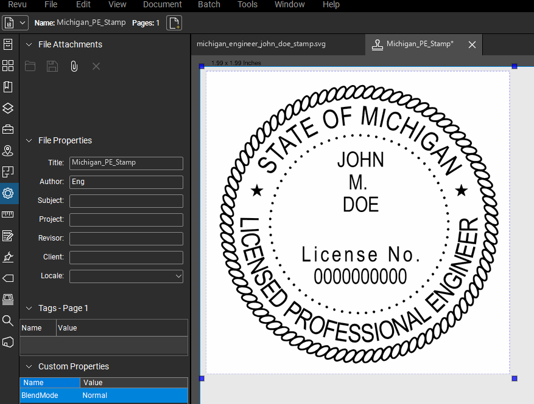This screenshot has height=404, width=534.
Task: Collapse the Tags - Page 1 section
Action: [29, 308]
